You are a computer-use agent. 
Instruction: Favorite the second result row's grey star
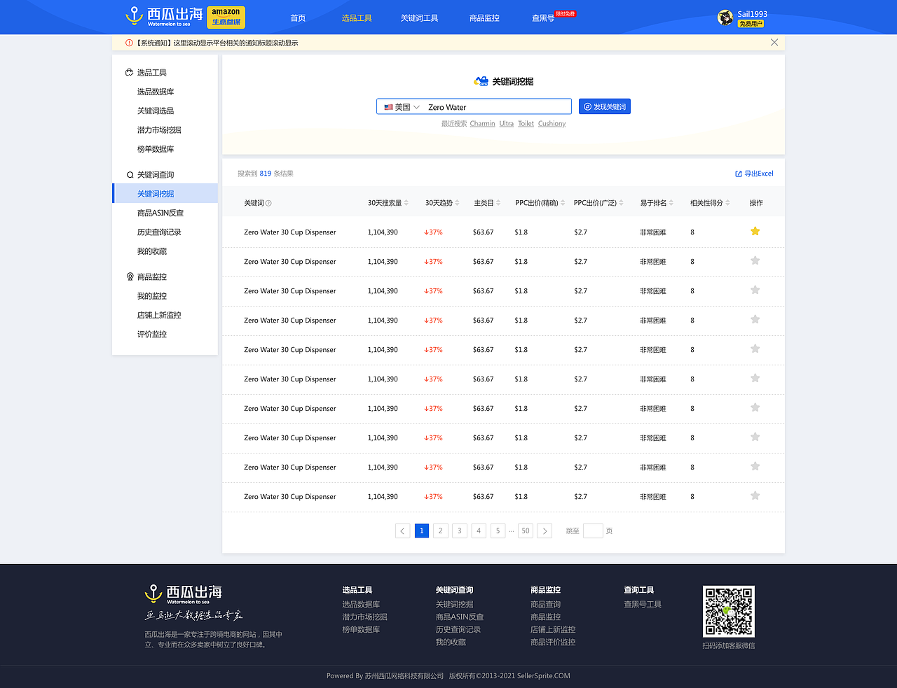coord(755,260)
